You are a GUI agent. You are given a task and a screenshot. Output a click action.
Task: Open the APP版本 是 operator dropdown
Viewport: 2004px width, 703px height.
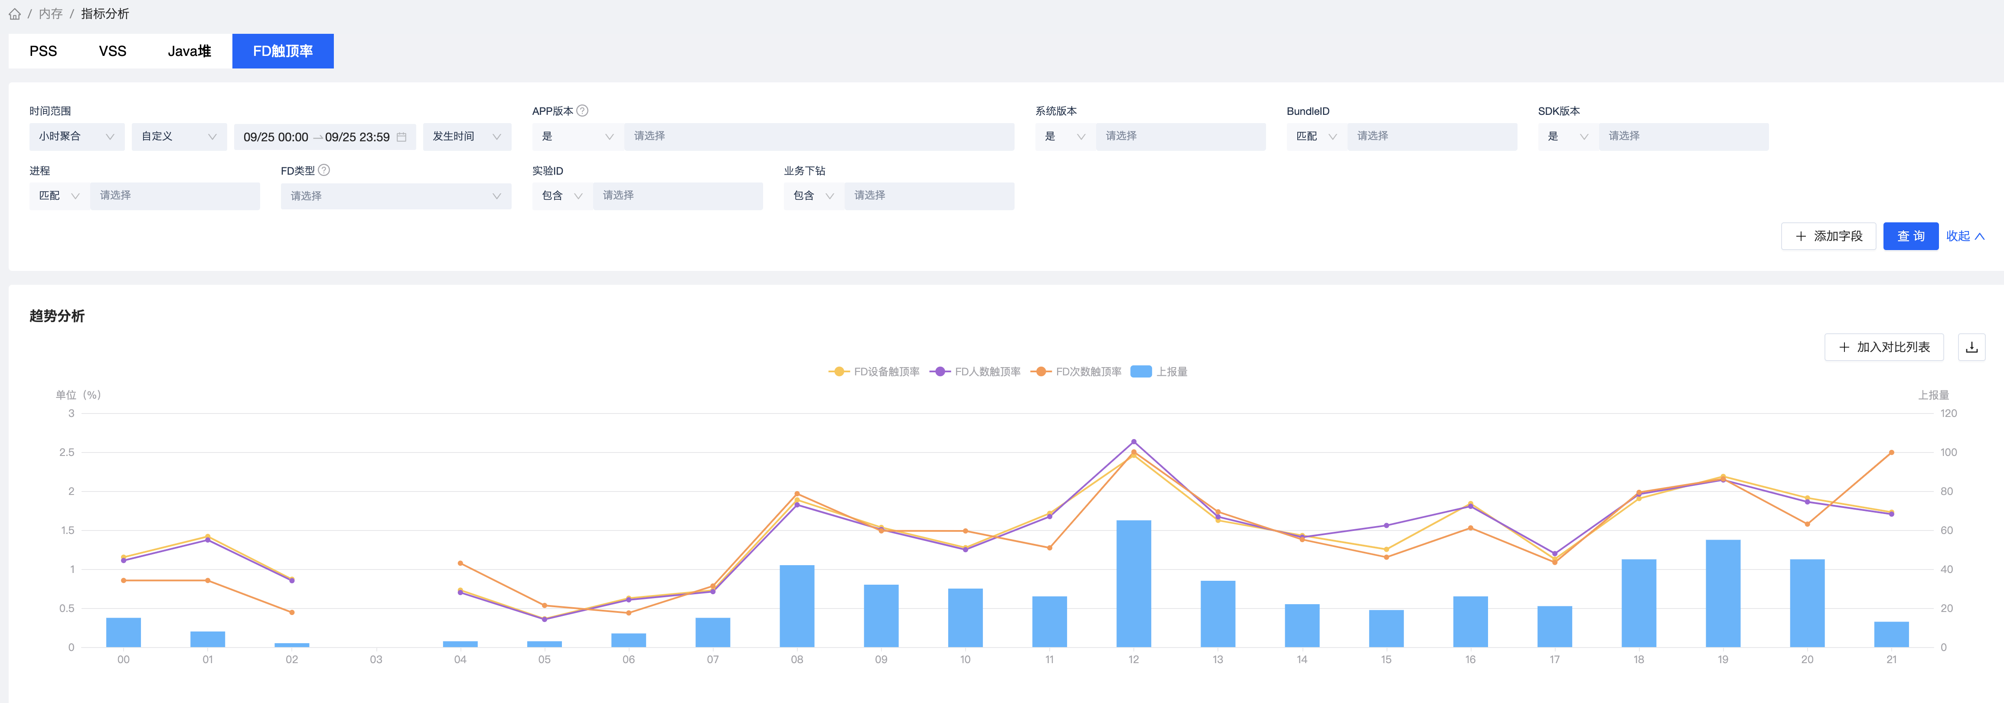point(578,137)
